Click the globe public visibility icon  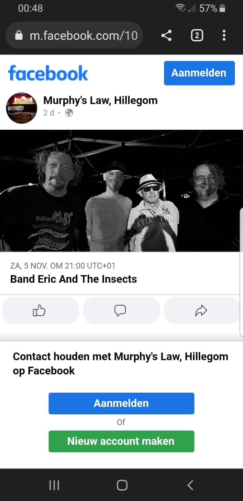[69, 113]
